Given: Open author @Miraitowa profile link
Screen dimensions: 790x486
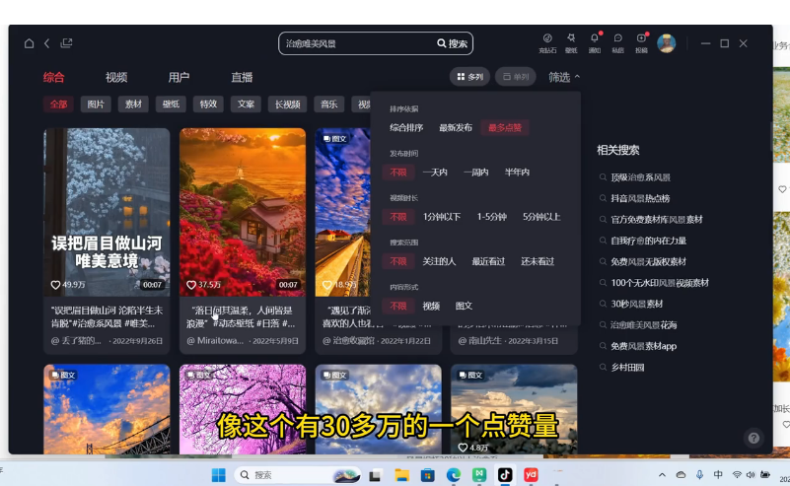Looking at the screenshot, I should (216, 341).
